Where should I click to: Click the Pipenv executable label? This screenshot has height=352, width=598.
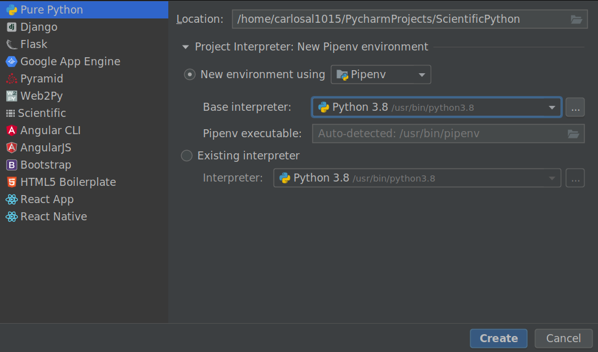coord(252,134)
